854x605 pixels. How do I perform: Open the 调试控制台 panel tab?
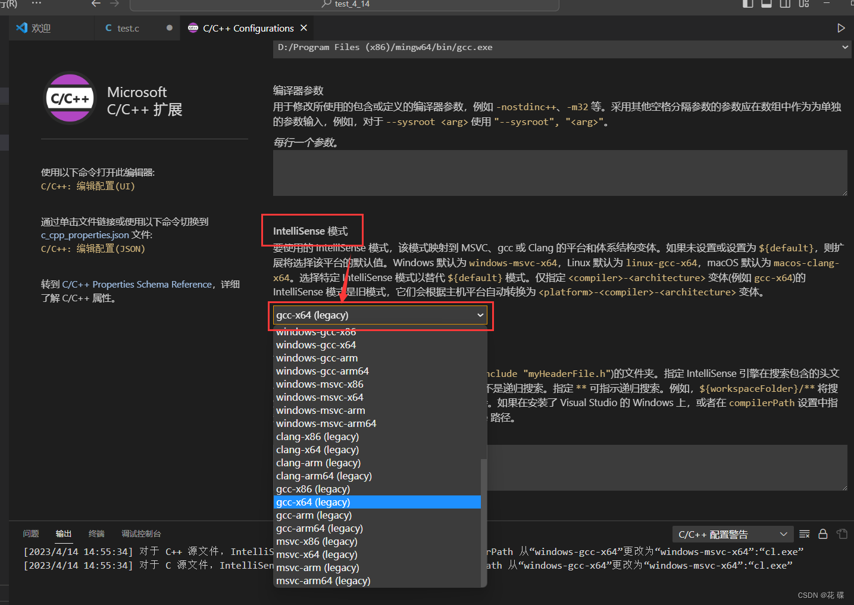pos(141,534)
